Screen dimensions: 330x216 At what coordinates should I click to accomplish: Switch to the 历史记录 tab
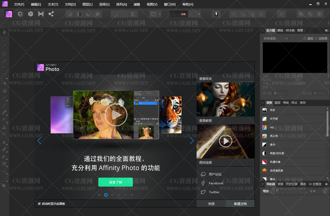(291, 184)
